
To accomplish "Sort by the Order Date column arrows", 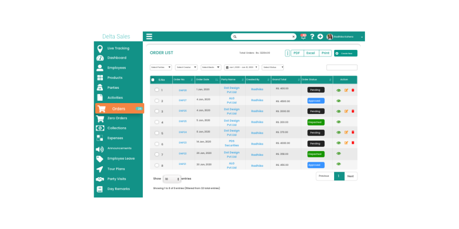I will 217,80.
